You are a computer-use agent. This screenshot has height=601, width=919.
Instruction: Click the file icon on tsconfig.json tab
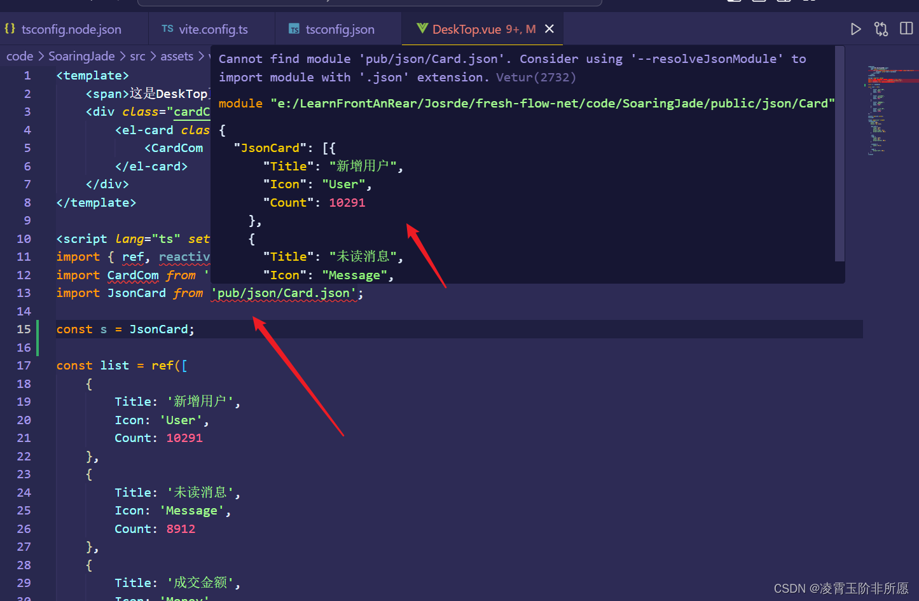click(294, 29)
